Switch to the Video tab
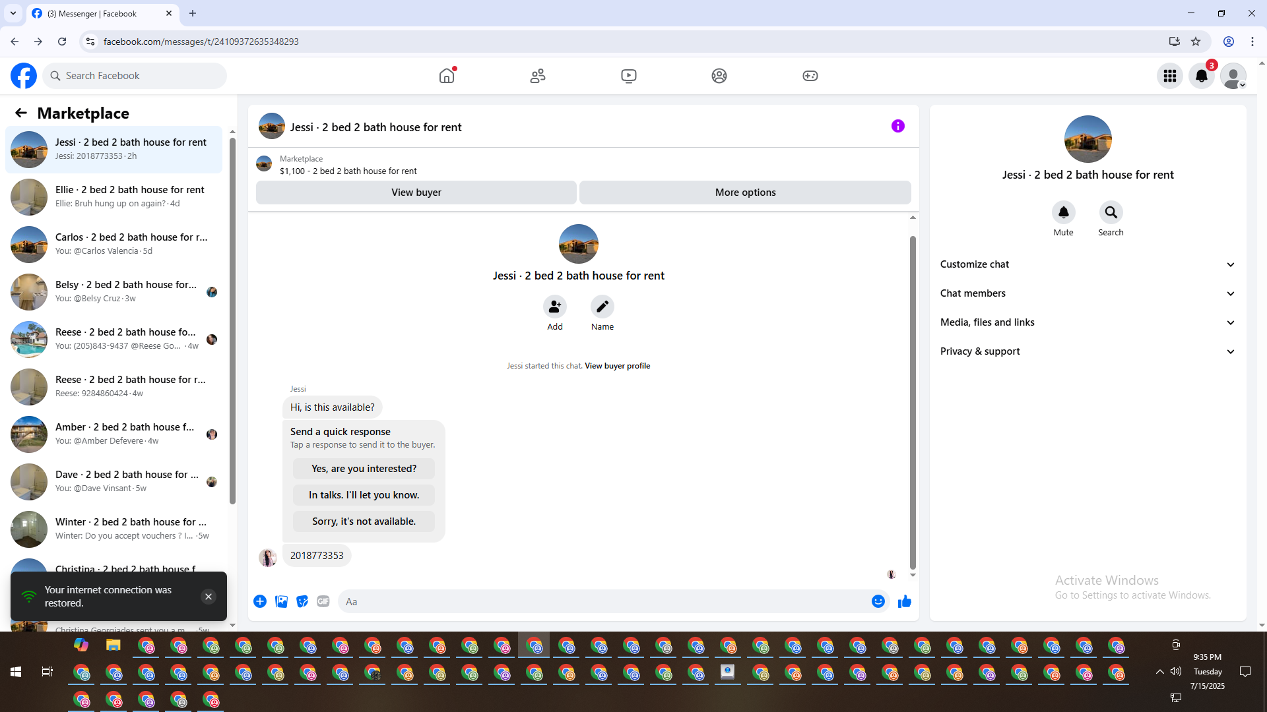This screenshot has width=1267, height=712. tap(628, 76)
